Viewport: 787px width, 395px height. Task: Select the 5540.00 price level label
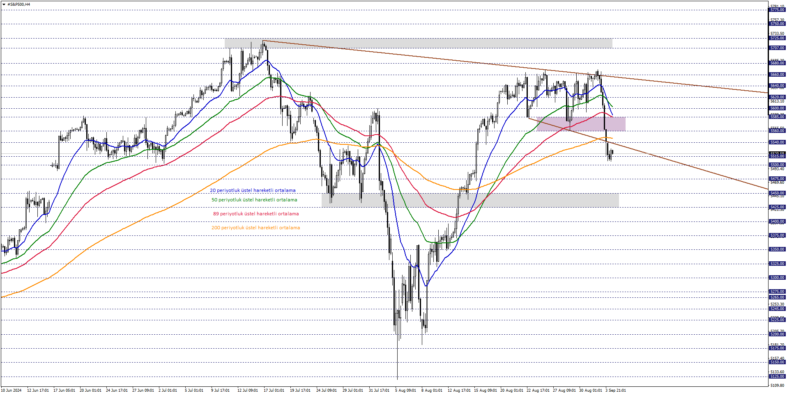pyautogui.click(x=777, y=142)
